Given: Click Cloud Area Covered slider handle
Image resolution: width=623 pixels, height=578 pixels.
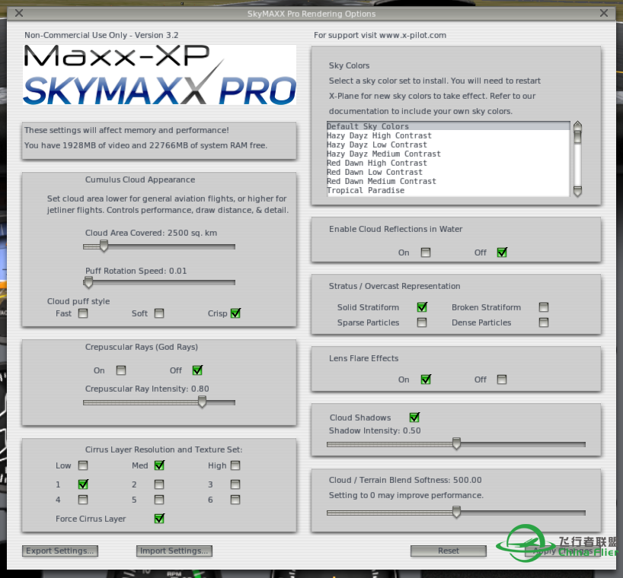Looking at the screenshot, I should click(x=104, y=246).
